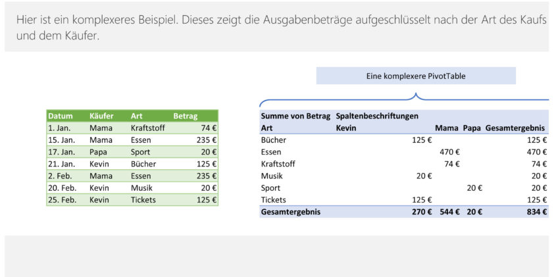Click the green Betrag header cell
This screenshot has height=277, width=556.
(186, 116)
